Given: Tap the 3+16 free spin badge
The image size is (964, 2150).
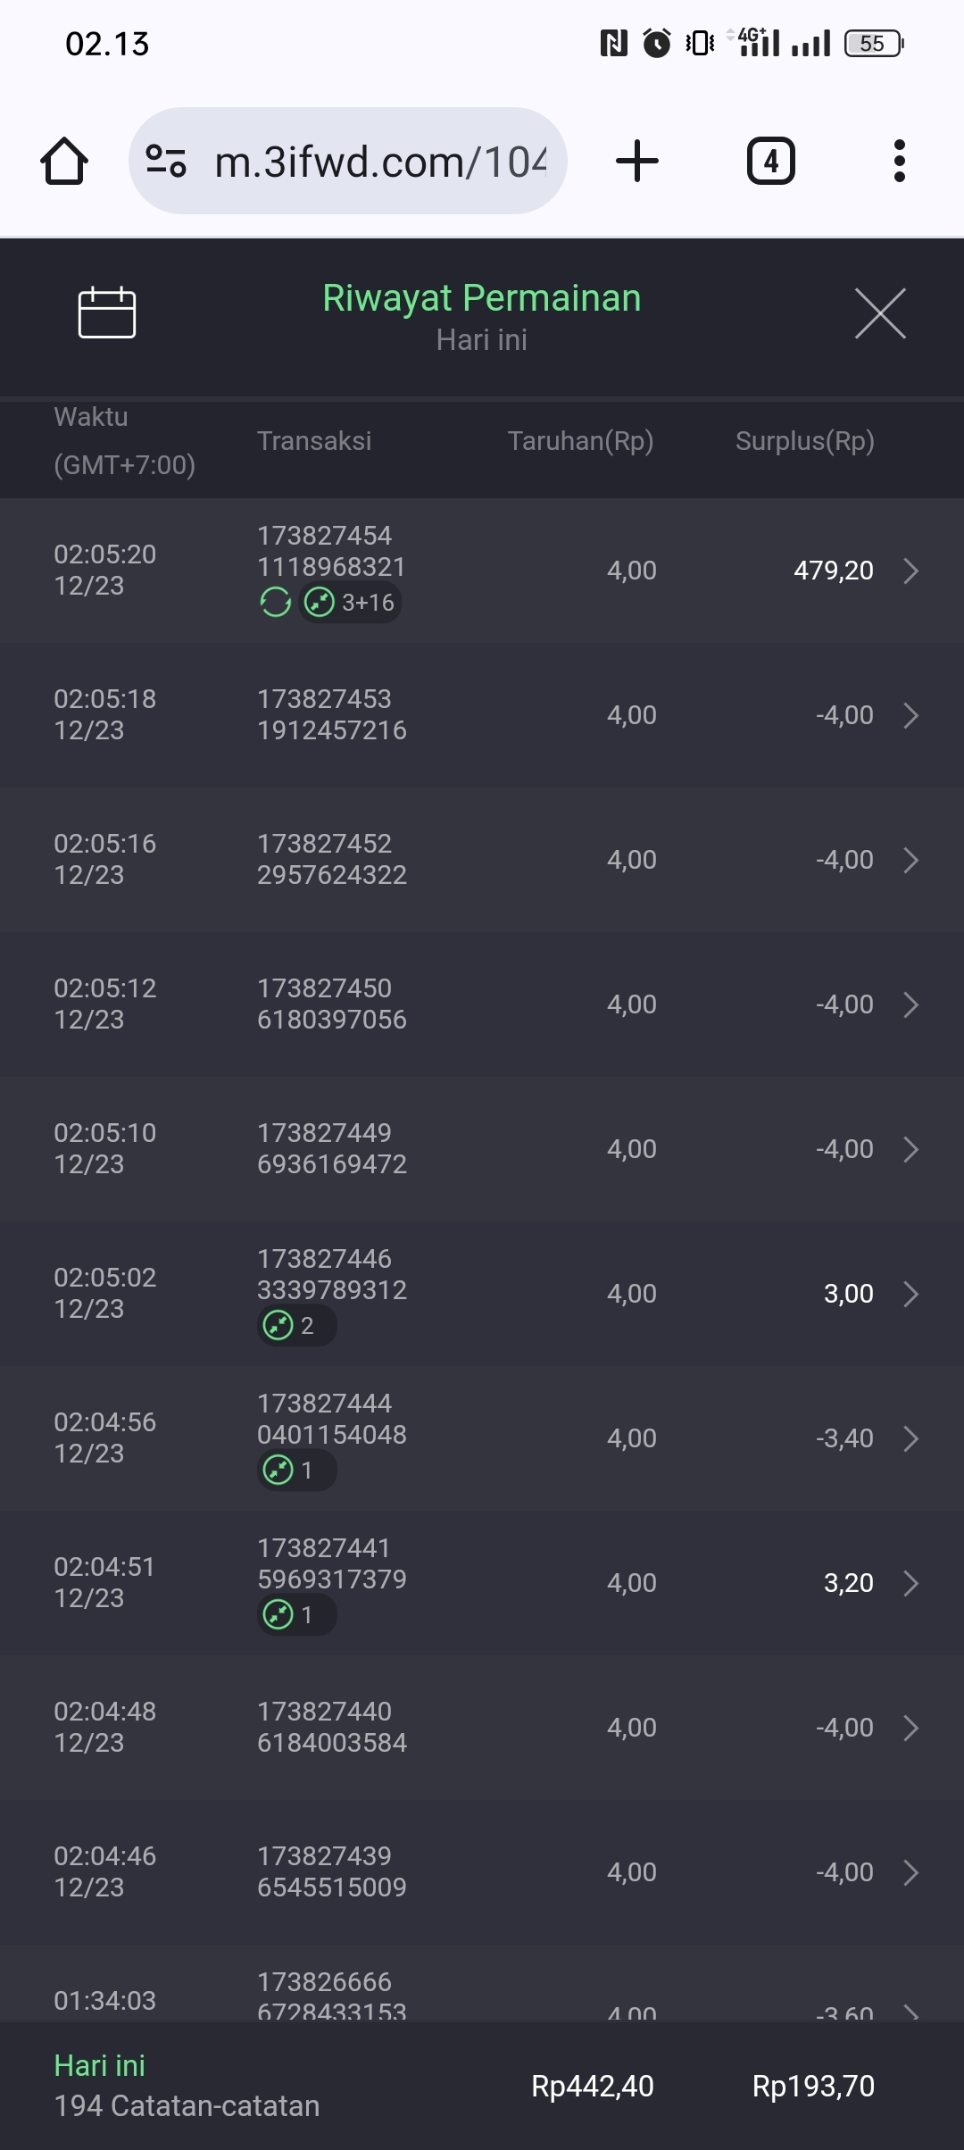Looking at the screenshot, I should click(350, 603).
